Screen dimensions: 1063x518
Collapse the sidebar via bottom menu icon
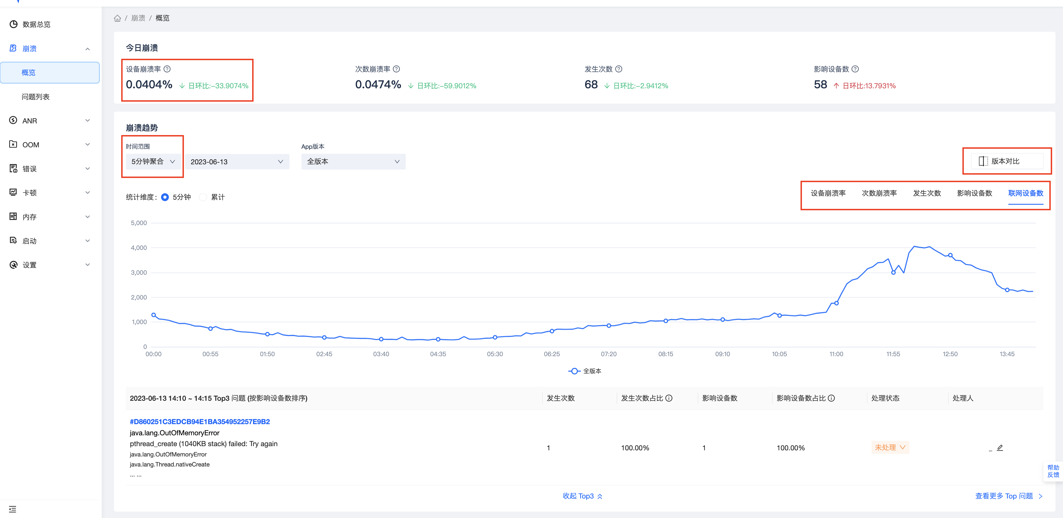(x=13, y=509)
